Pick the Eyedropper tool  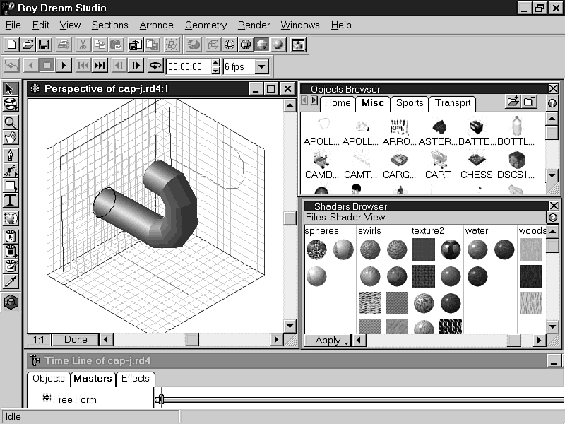point(11,282)
